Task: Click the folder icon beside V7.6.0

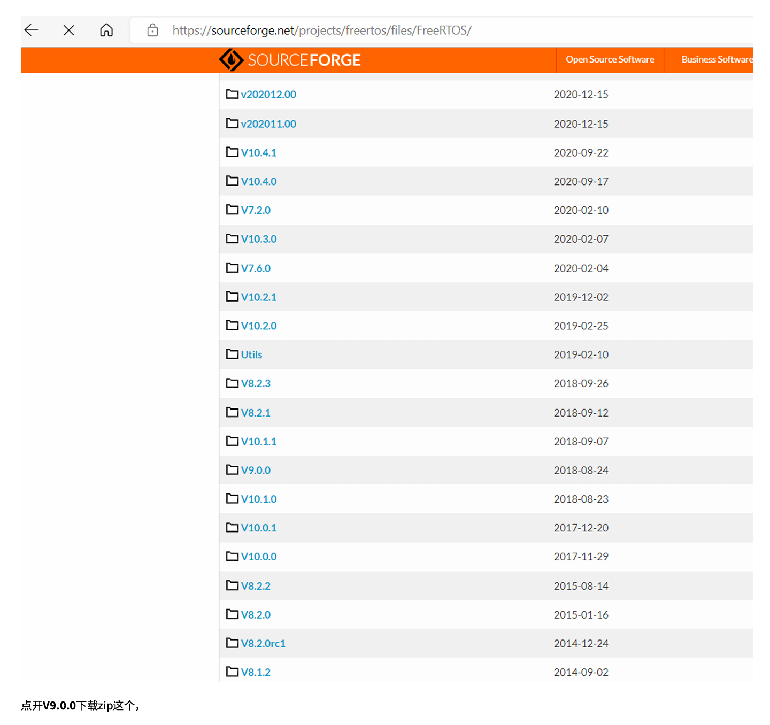Action: coord(232,268)
